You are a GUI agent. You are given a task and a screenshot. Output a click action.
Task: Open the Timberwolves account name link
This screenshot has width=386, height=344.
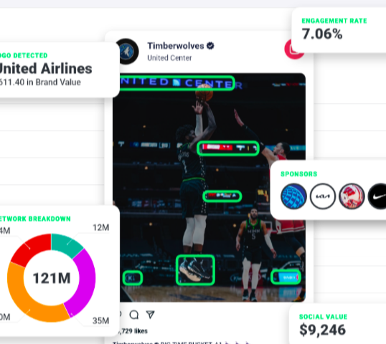point(176,46)
